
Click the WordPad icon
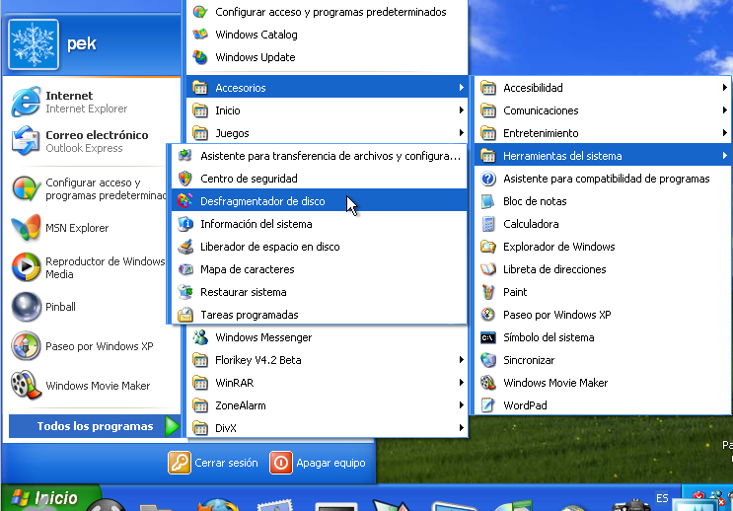(x=488, y=405)
